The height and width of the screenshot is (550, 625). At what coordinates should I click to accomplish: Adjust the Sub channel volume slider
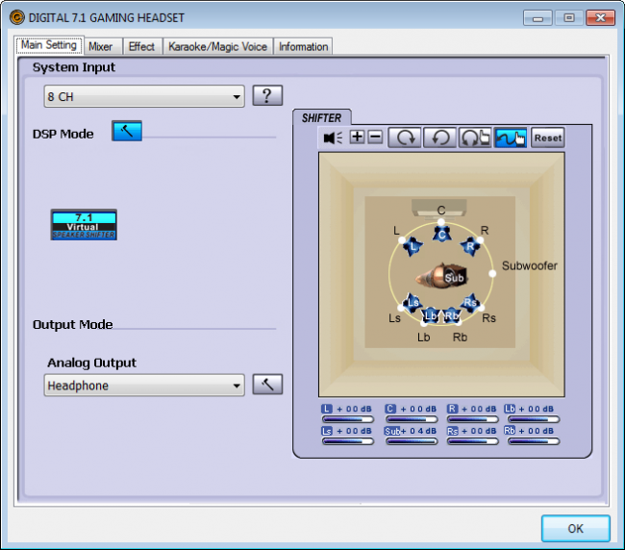(x=412, y=441)
